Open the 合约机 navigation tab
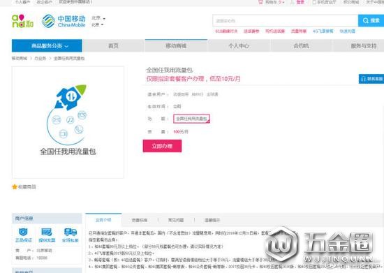This screenshot has height=273, width=384. [301, 46]
